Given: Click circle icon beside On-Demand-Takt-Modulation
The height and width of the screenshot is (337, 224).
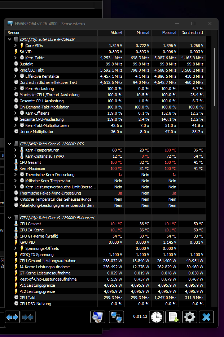Looking at the screenshot, I should [x=16, y=107].
